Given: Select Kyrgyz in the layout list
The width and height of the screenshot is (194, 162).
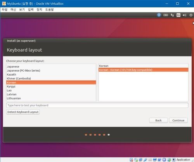Looking at the screenshot, I should [51, 86].
